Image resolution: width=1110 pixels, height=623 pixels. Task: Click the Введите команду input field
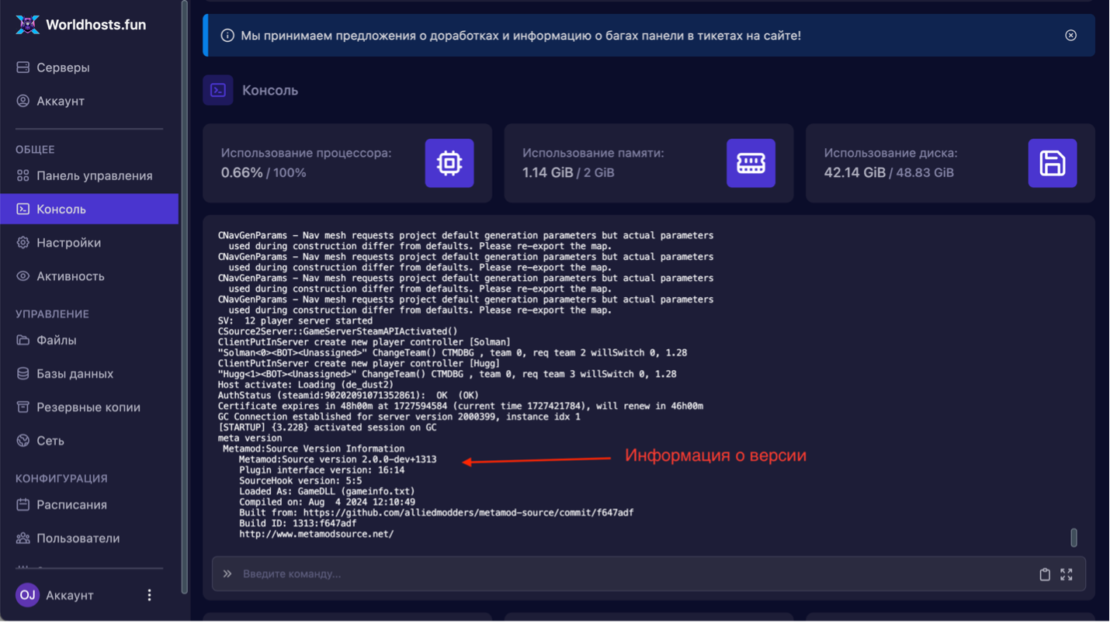click(621, 574)
